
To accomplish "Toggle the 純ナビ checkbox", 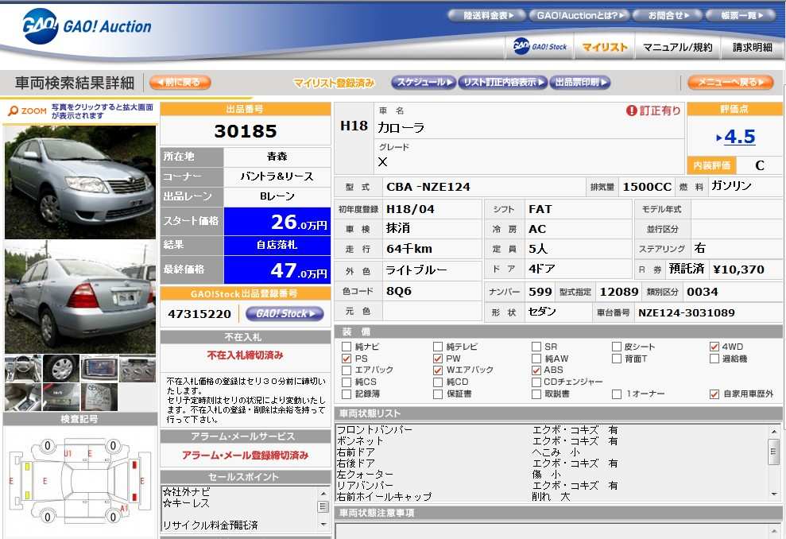I will 347,347.
